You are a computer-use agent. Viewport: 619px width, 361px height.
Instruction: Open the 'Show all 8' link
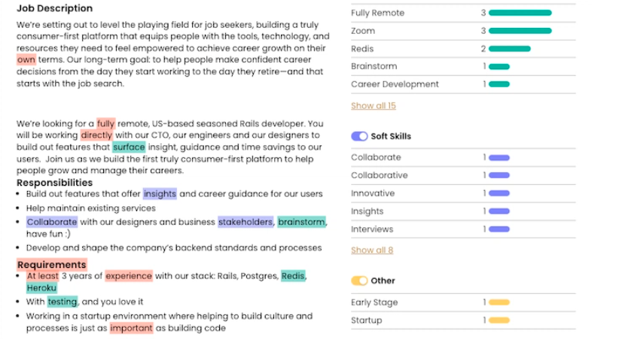click(x=372, y=250)
